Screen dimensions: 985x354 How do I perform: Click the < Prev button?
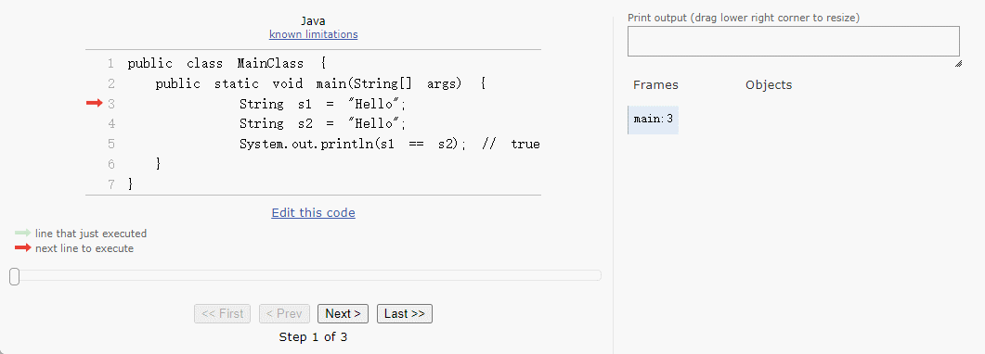[x=285, y=314]
